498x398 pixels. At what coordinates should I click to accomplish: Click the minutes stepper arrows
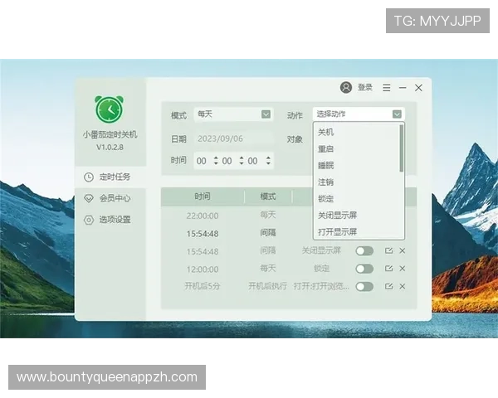pos(242,161)
